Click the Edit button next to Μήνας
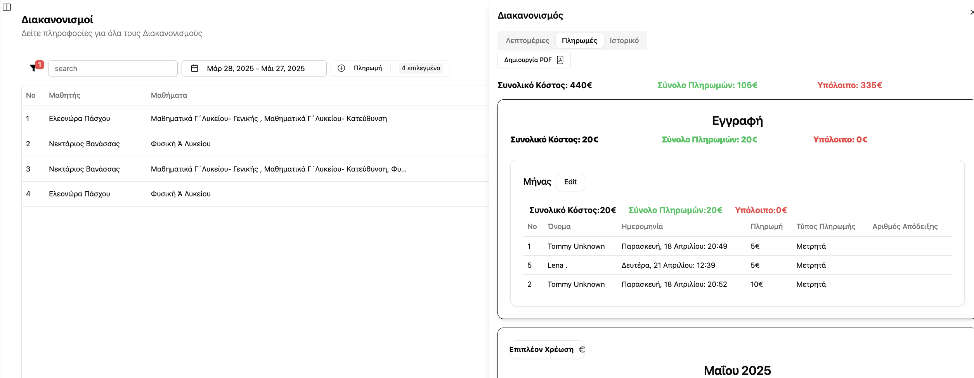 click(570, 182)
